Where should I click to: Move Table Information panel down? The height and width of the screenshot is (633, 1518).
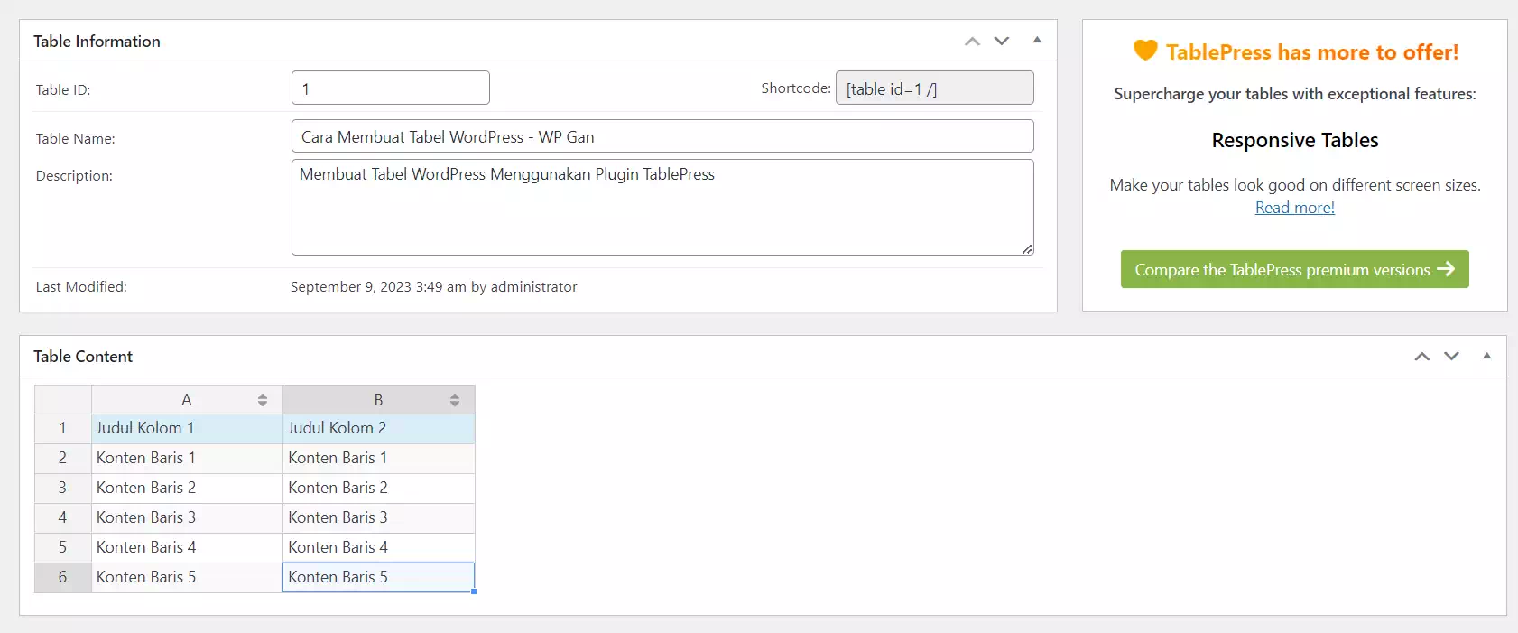(1002, 41)
